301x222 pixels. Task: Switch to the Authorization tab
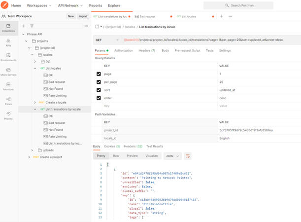123,50
